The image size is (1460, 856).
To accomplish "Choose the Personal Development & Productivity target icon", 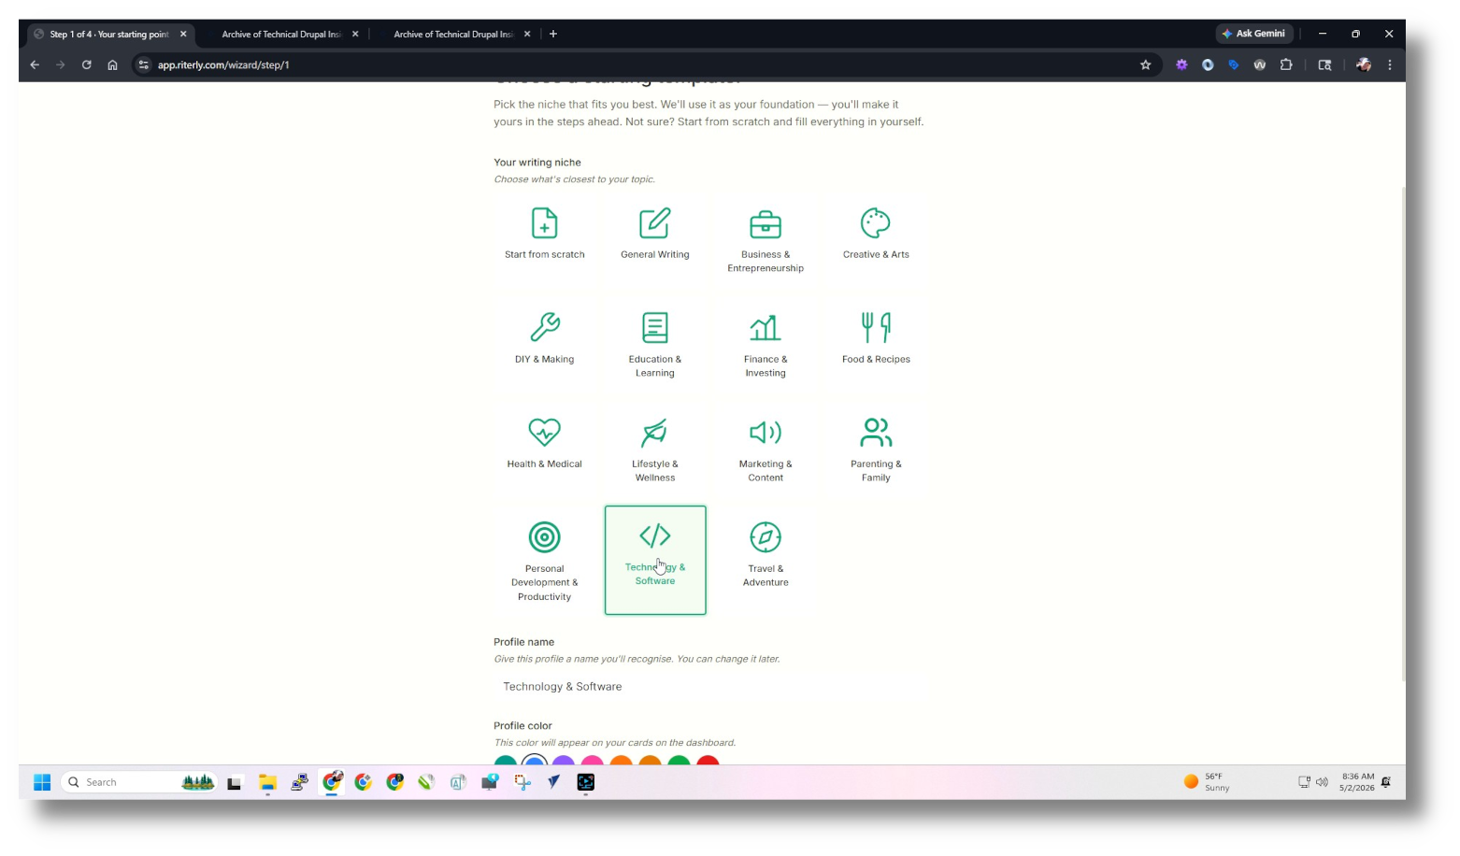I will pyautogui.click(x=545, y=537).
